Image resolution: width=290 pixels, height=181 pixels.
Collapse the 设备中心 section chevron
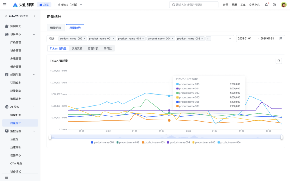[34, 34]
